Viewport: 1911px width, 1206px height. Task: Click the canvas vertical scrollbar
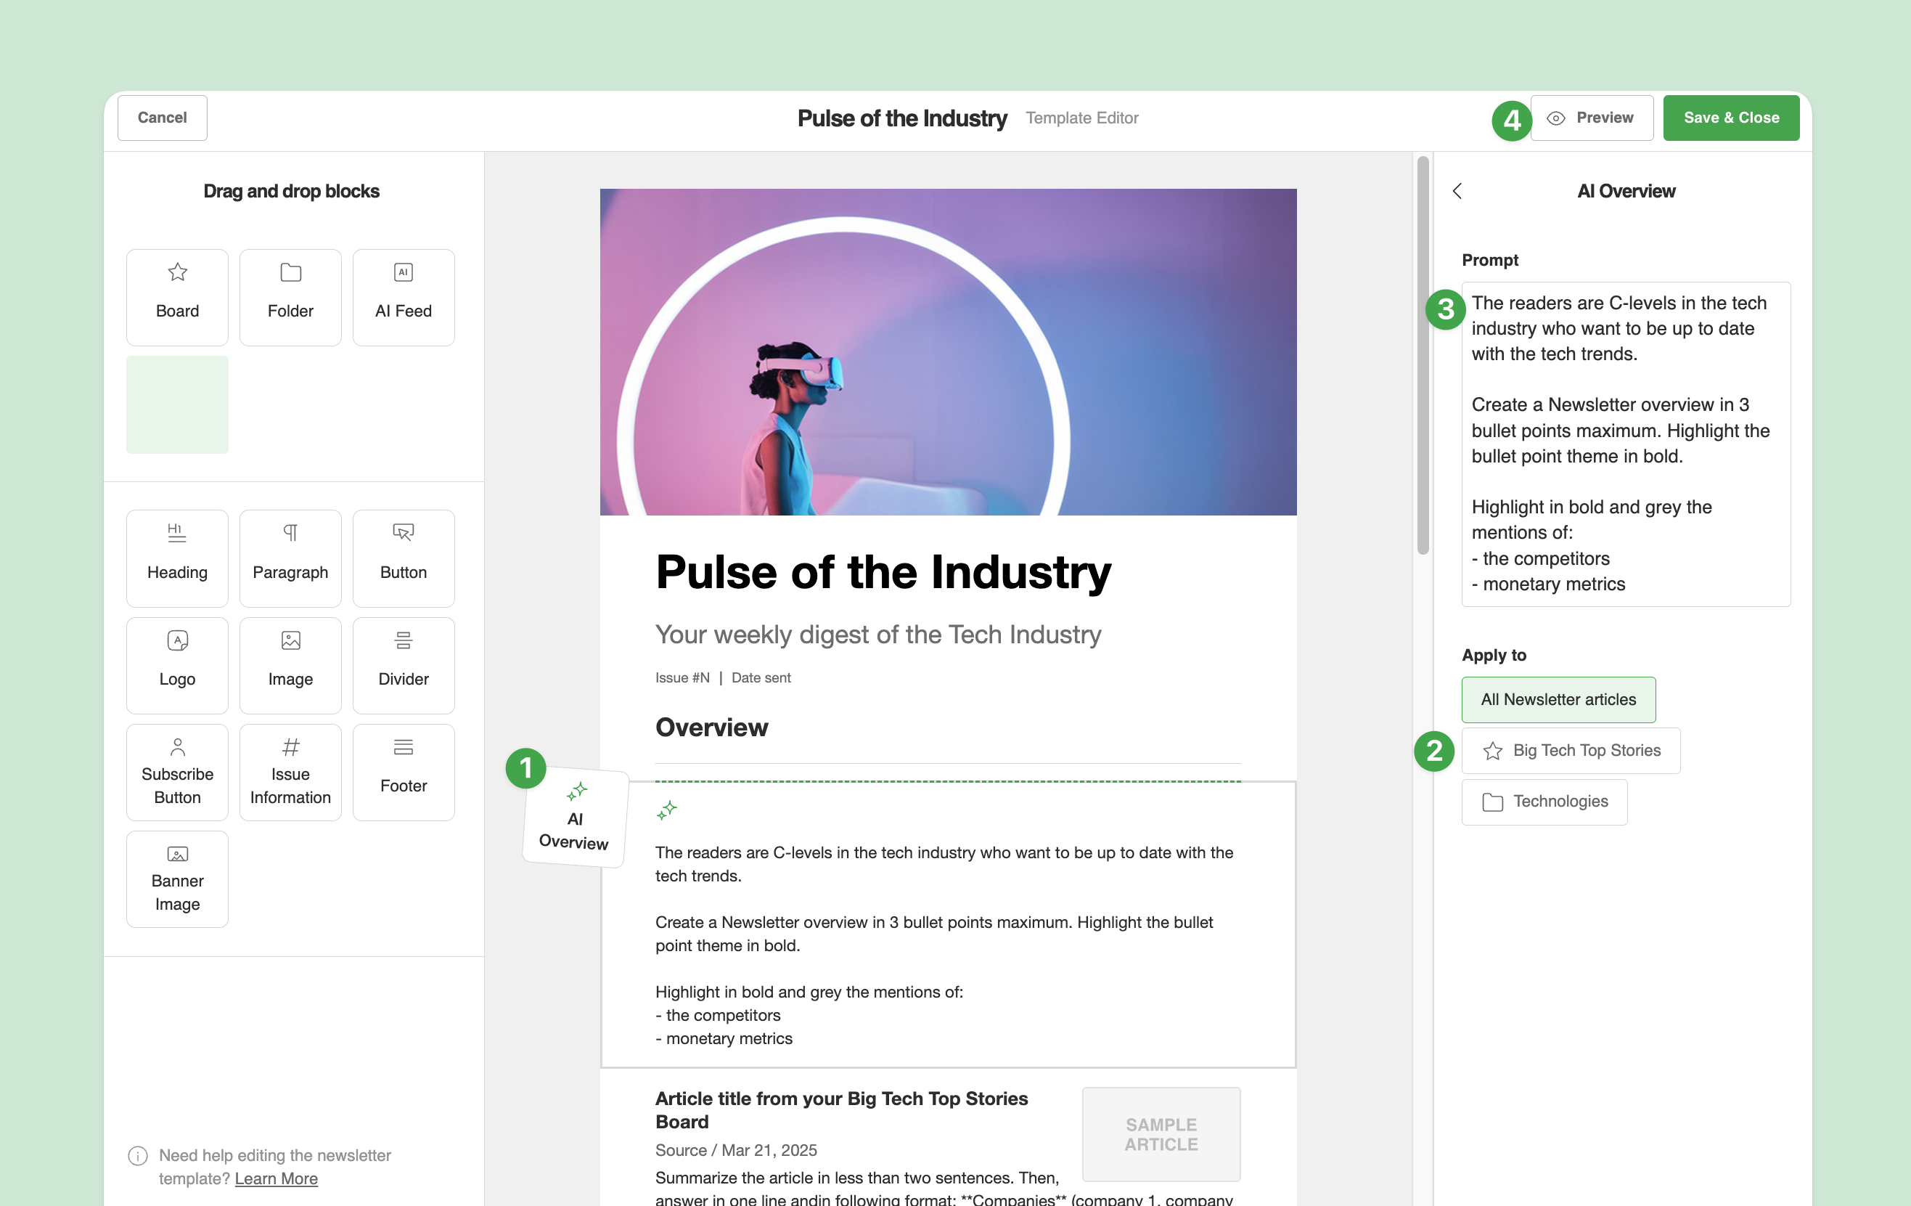(1423, 355)
